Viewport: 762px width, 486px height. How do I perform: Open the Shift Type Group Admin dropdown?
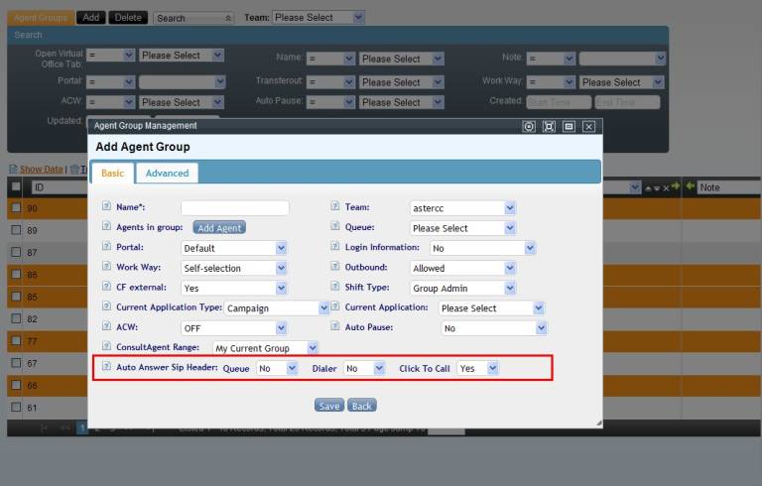coord(462,288)
